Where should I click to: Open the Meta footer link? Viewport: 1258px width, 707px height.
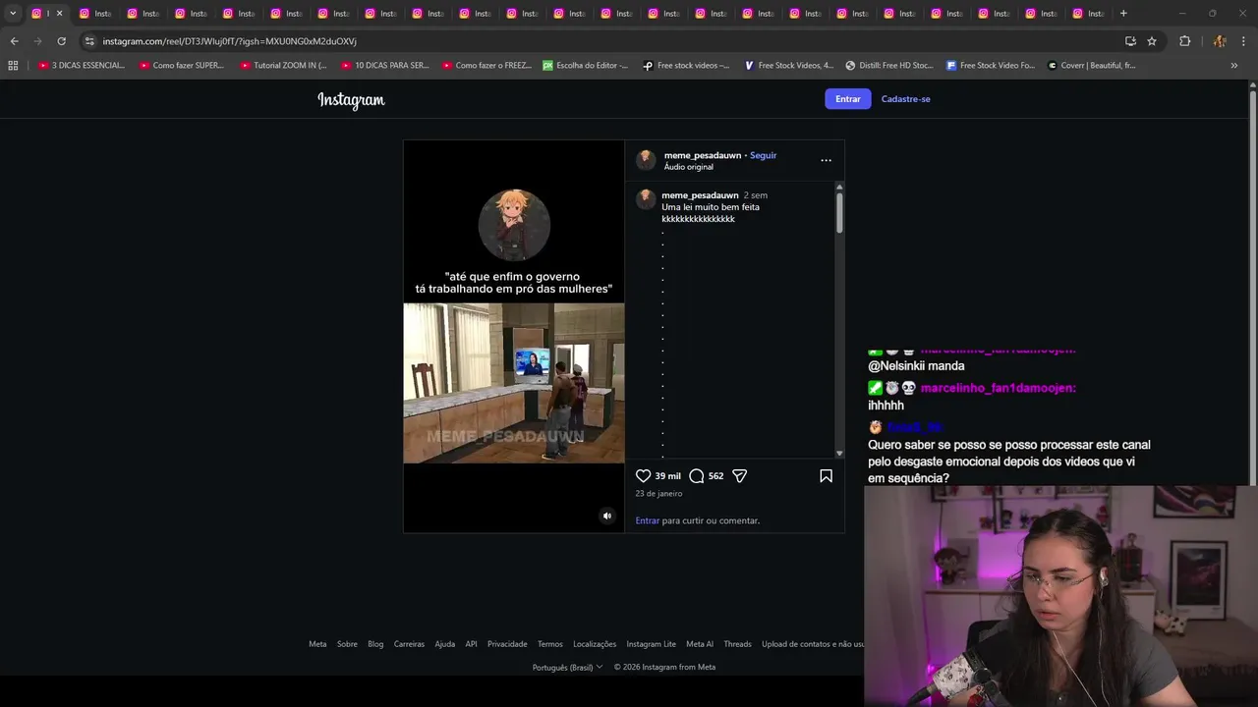317,644
